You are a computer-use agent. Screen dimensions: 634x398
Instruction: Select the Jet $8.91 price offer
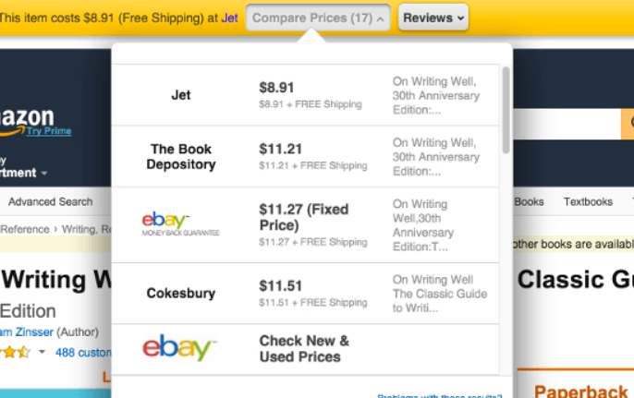305,95
